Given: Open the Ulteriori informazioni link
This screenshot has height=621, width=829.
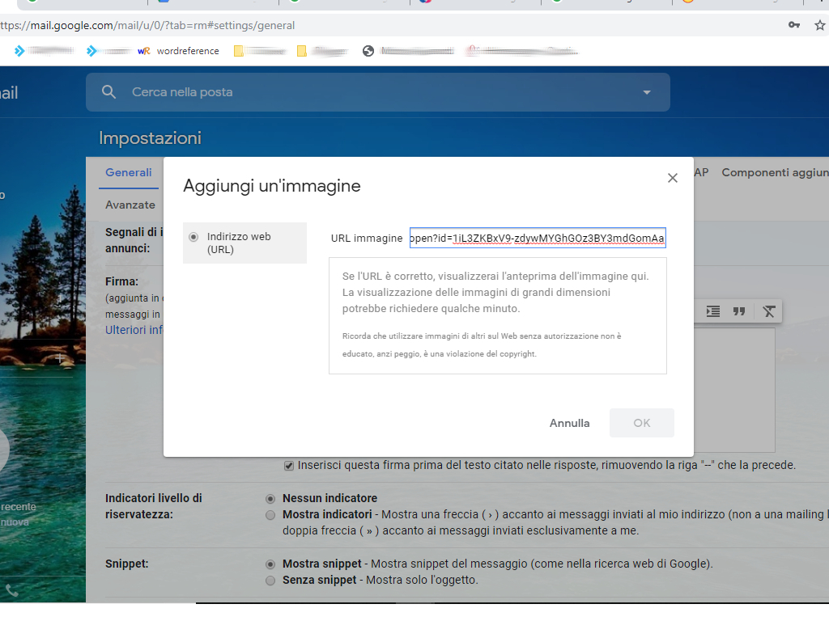Looking at the screenshot, I should tap(134, 330).
